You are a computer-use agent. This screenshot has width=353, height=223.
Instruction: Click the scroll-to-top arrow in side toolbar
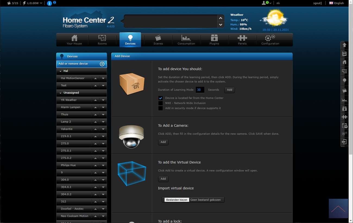[x=344, y=45]
